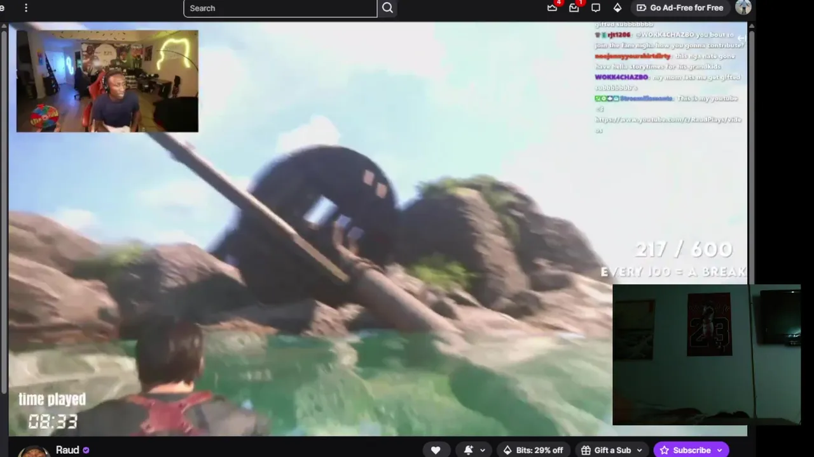
Task: Click the blue chat username before 'This is my youtube'
Action: tap(646, 98)
